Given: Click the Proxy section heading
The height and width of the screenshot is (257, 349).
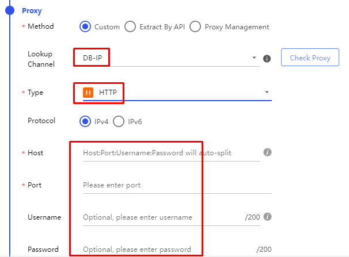Looking at the screenshot, I should (32, 10).
